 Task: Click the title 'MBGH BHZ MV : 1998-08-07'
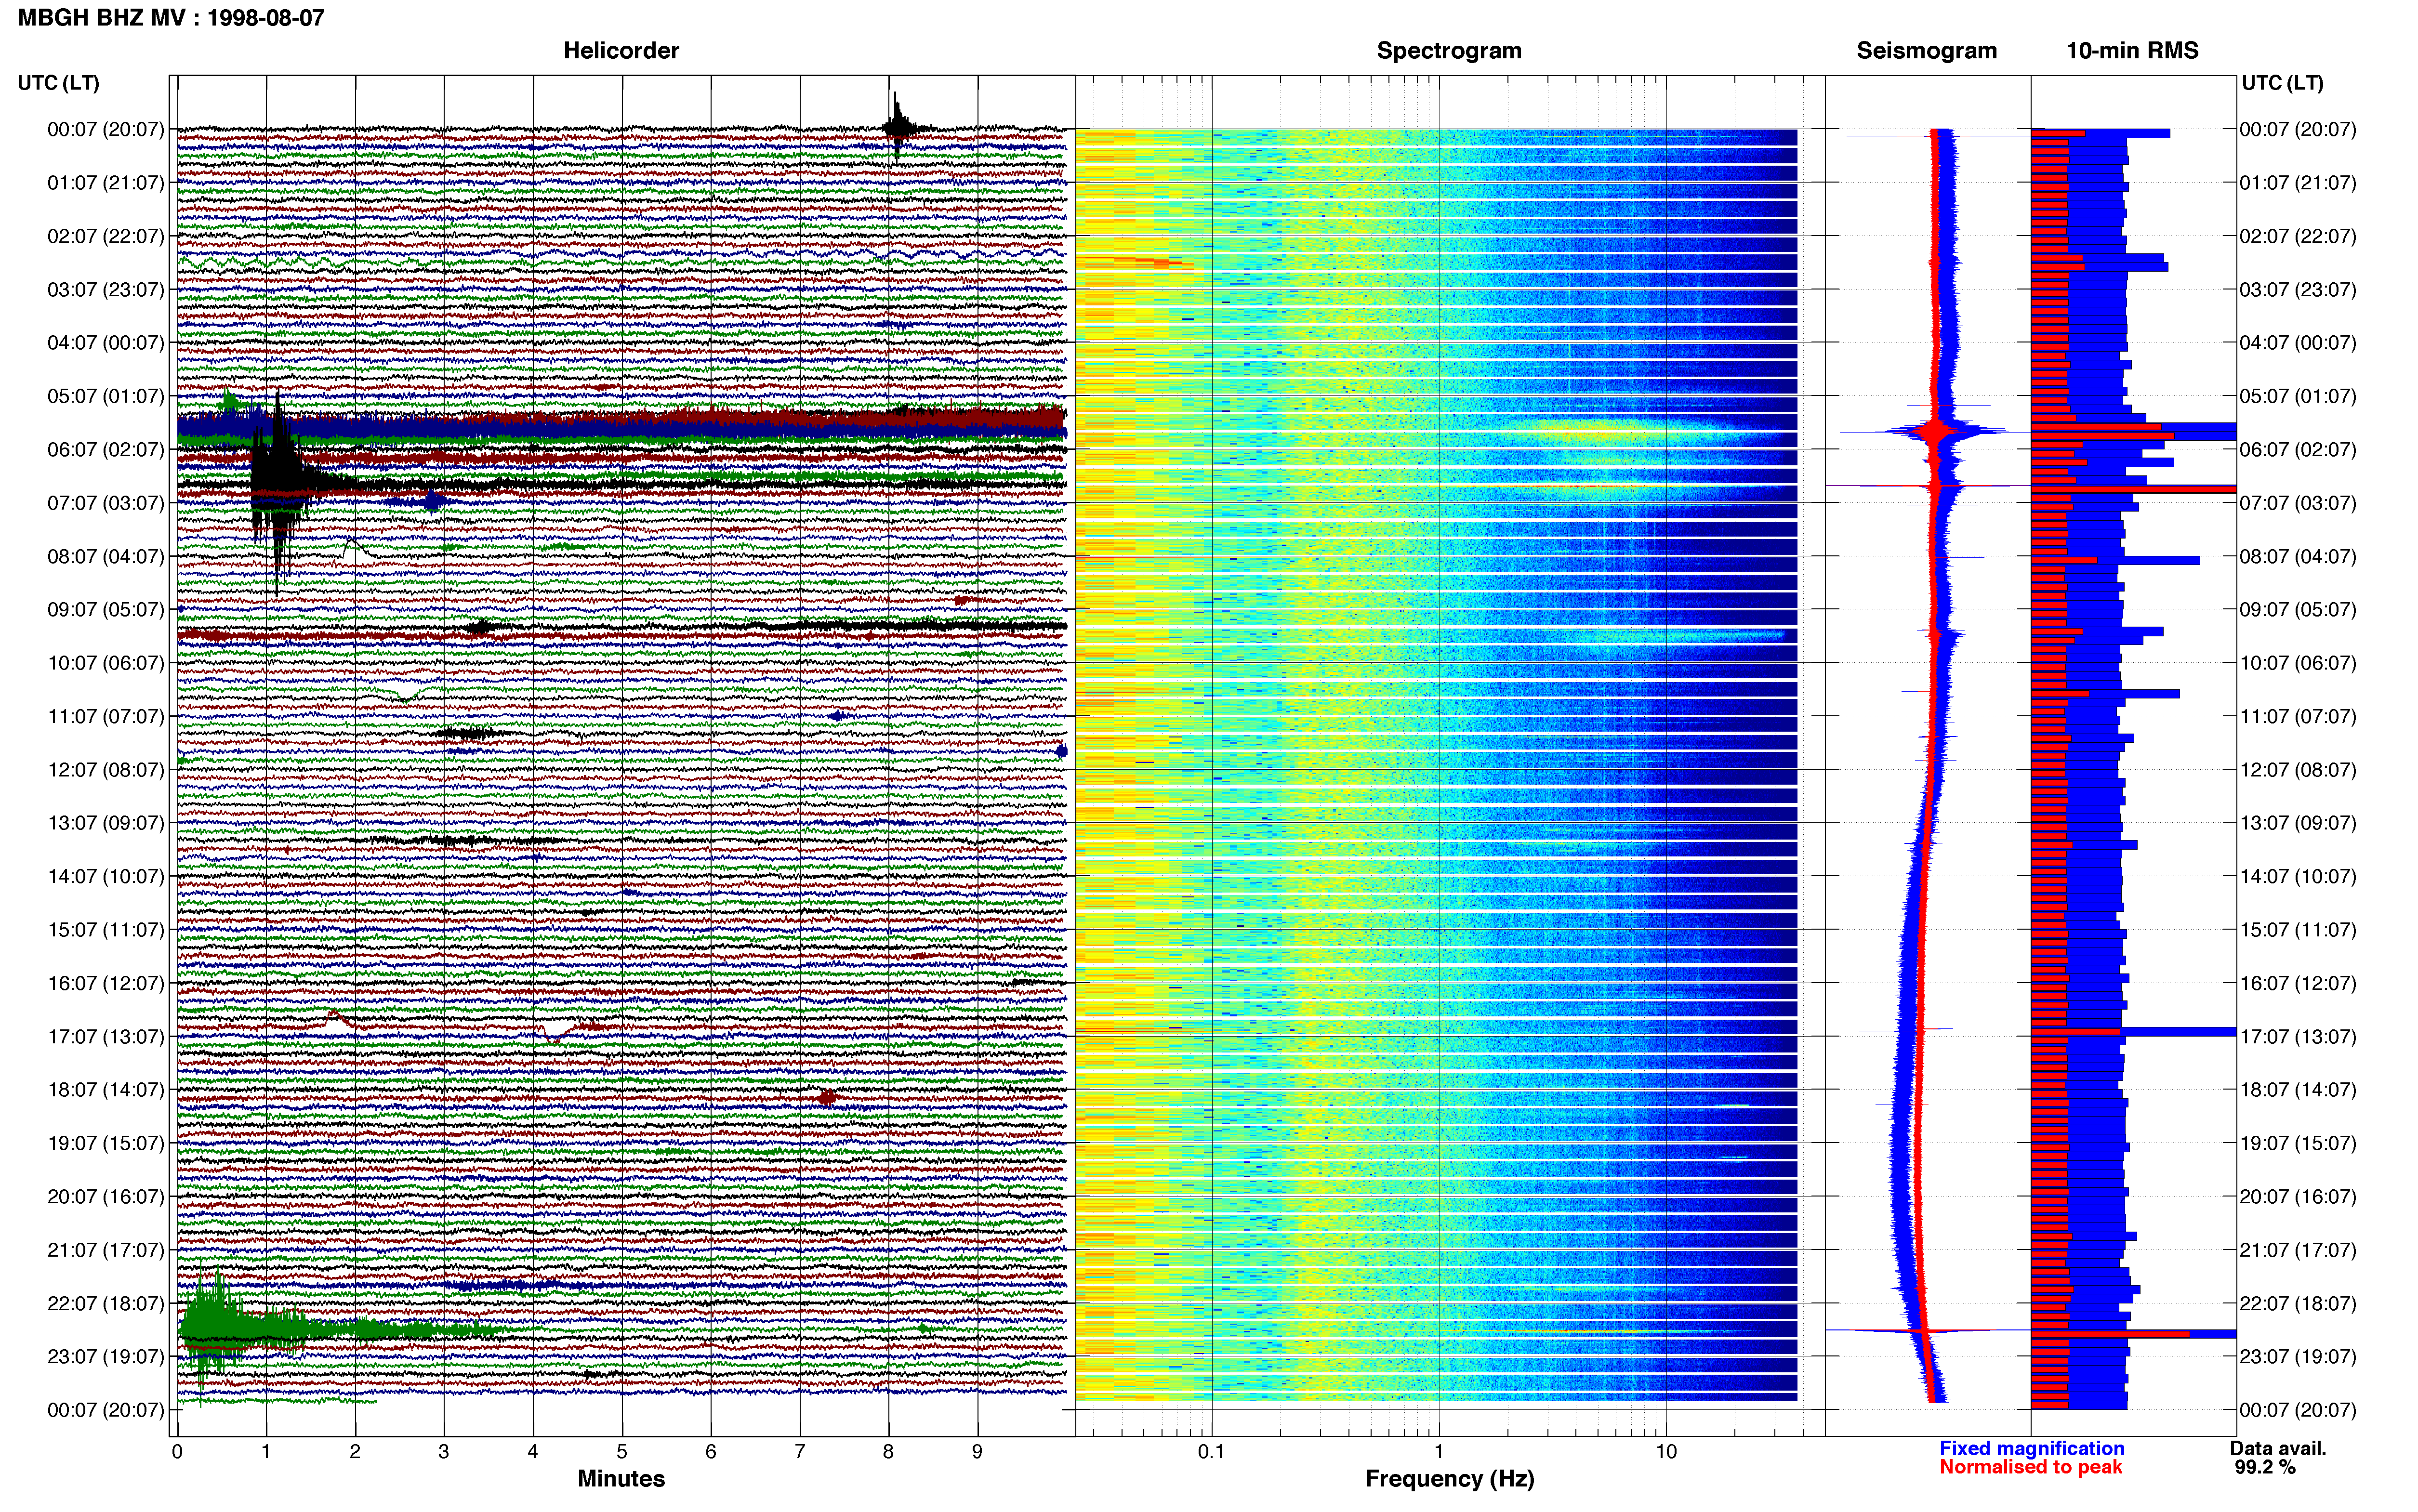click(171, 17)
